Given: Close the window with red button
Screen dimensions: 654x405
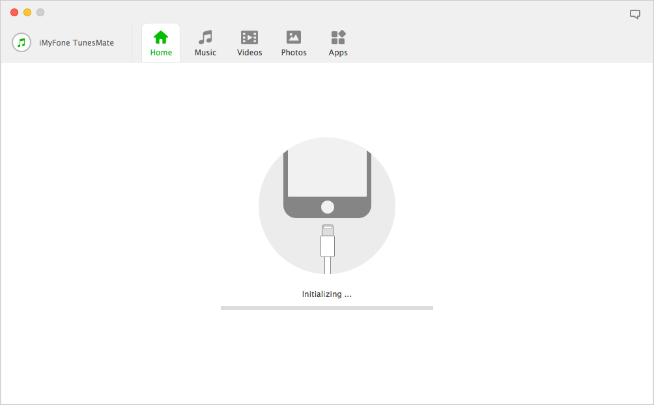Looking at the screenshot, I should click(14, 12).
